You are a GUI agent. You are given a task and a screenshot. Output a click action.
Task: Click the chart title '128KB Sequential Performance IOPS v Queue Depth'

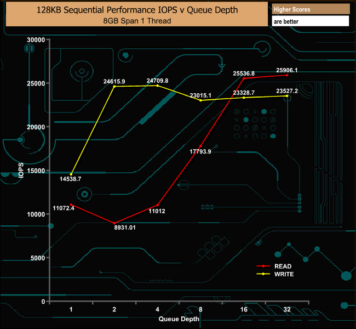tap(137, 10)
